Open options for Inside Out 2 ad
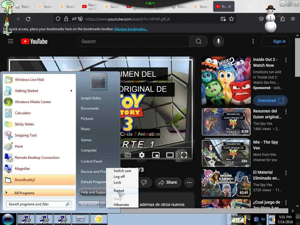 [286, 60]
